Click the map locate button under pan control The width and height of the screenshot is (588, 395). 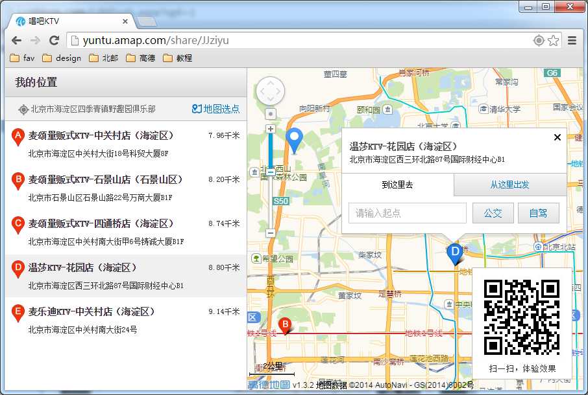pyautogui.click(x=271, y=114)
